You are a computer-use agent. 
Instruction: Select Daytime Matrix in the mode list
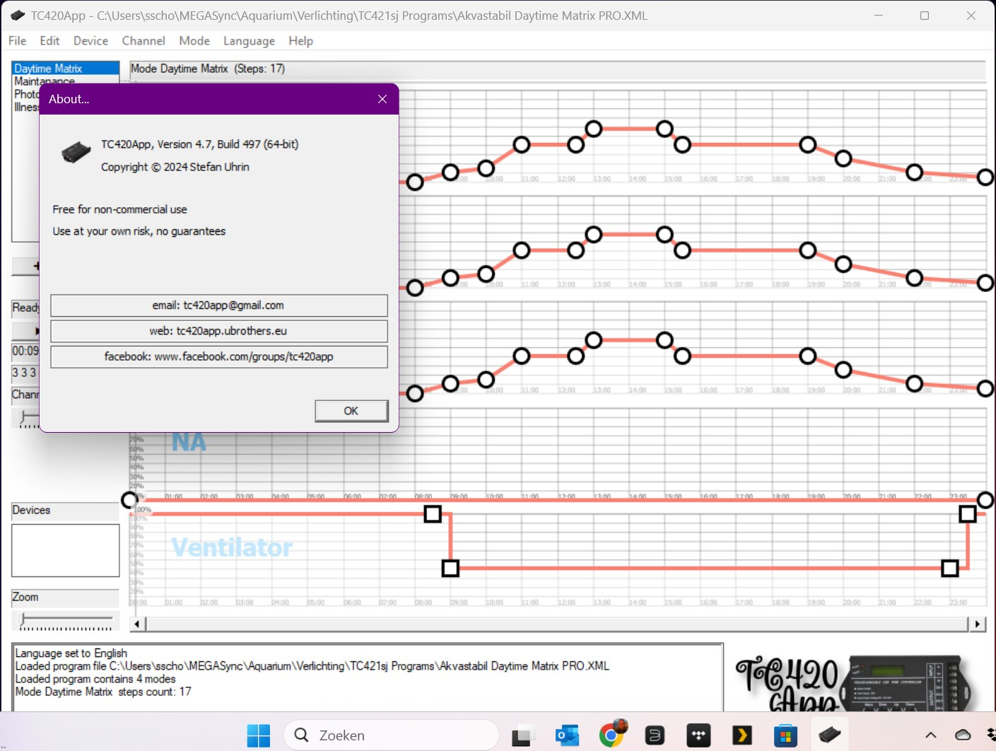48,69
